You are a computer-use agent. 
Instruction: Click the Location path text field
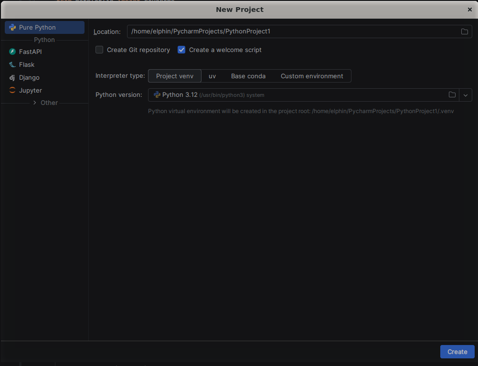click(291, 31)
